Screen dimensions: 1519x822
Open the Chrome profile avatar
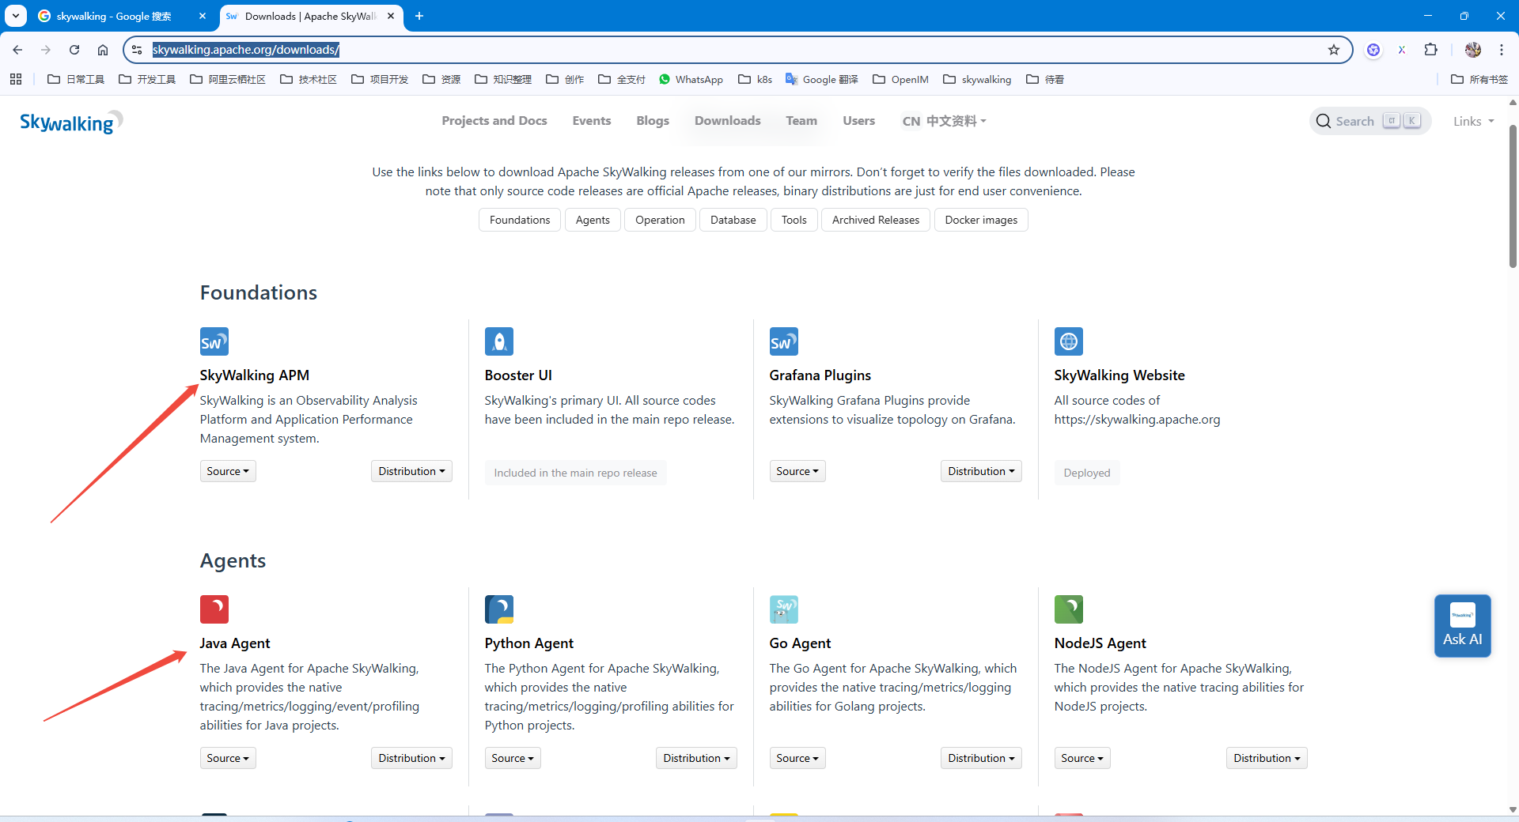(x=1472, y=50)
